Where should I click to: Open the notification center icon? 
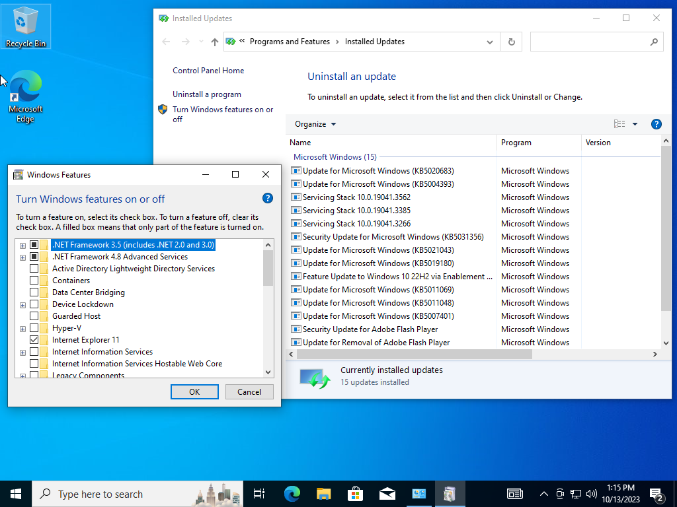(x=657, y=494)
